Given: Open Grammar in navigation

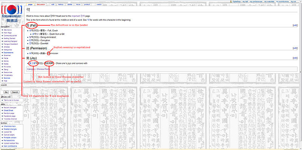Looking at the screenshot, I should [7, 55].
